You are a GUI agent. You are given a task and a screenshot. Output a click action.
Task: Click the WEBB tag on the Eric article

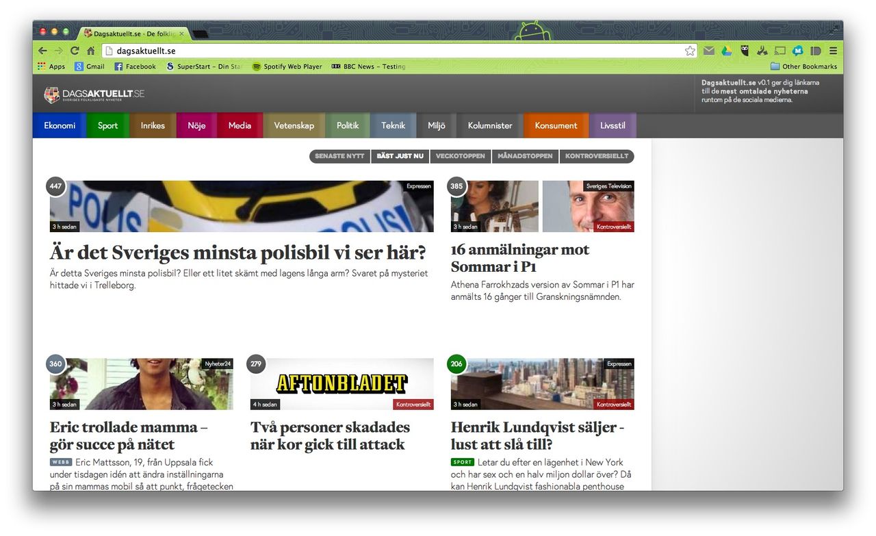point(61,462)
